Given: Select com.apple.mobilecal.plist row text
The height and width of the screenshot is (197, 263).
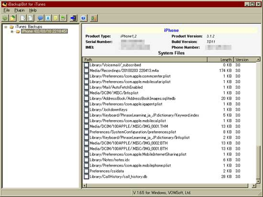Looking at the screenshot, I should click(128, 121).
